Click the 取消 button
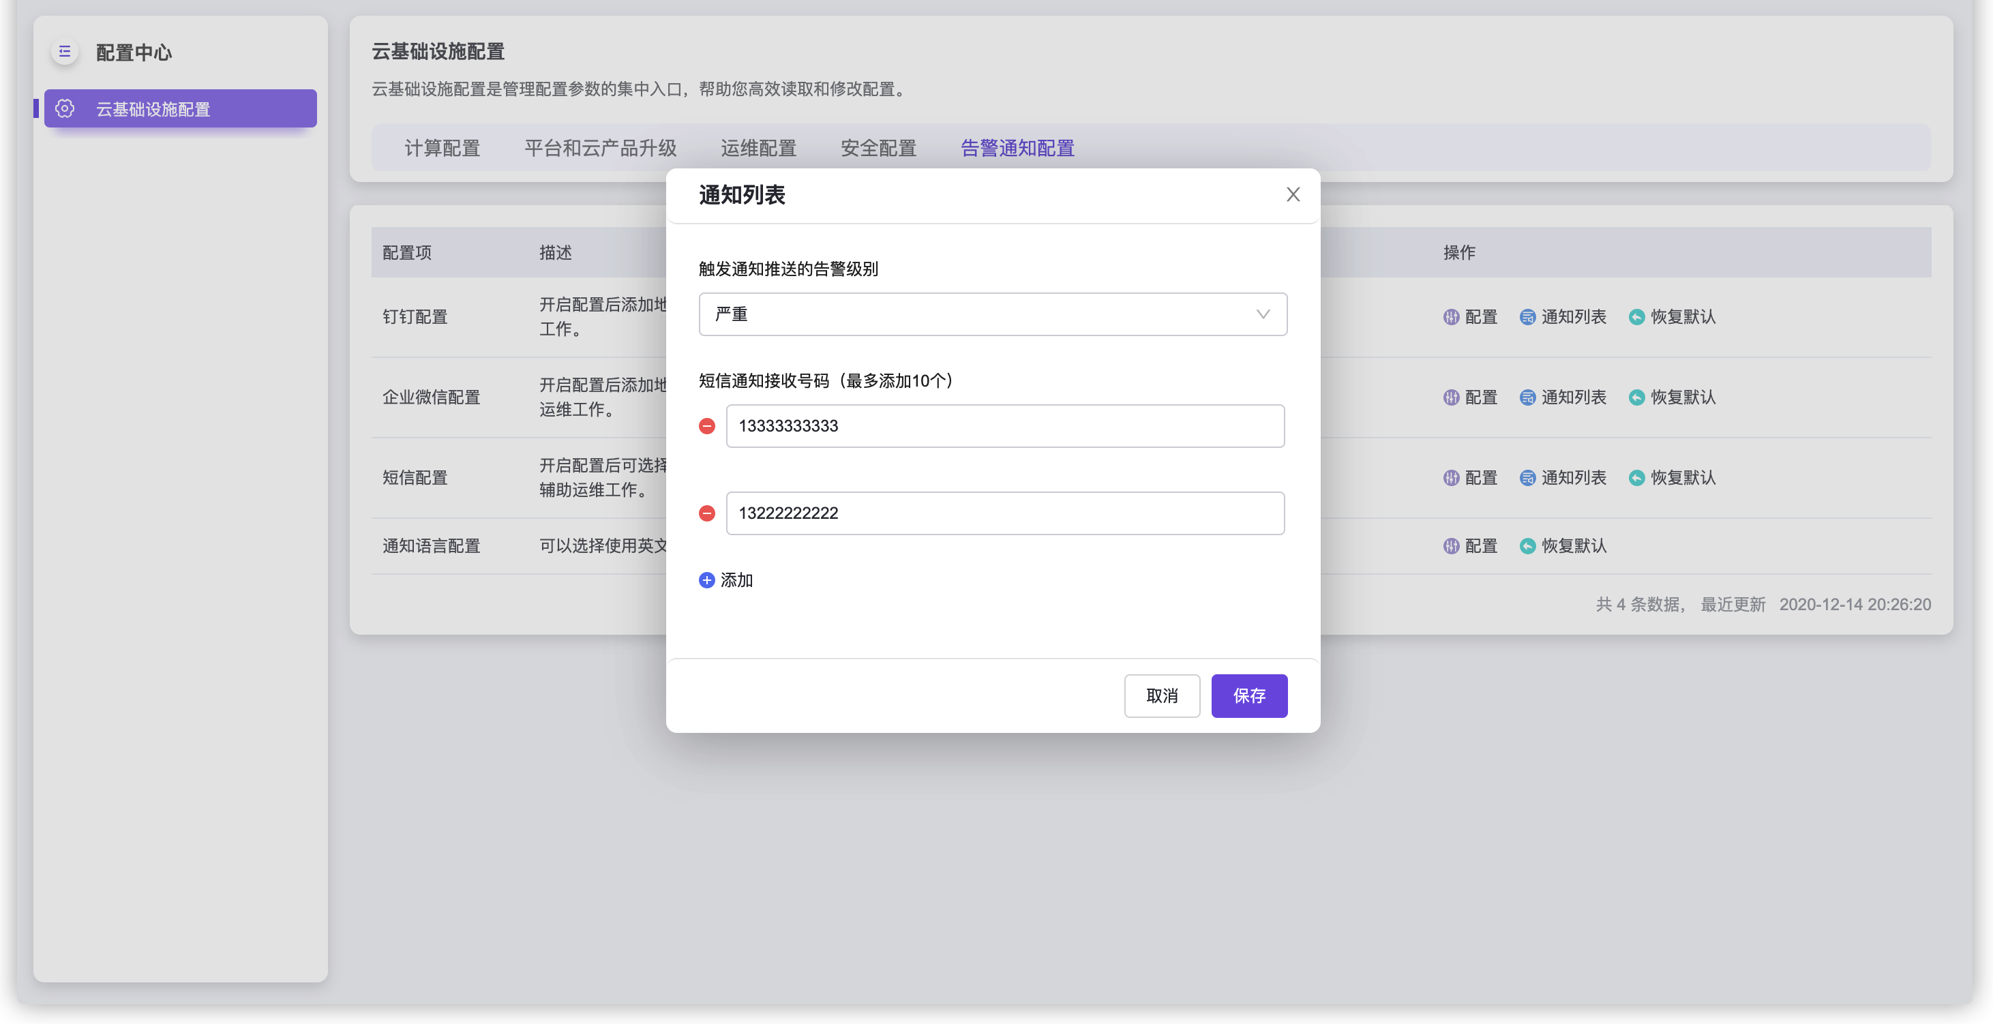Screen dimensions: 1993x1024 tap(1161, 695)
